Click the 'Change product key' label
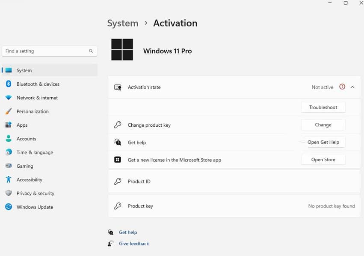The image size is (364, 256). pos(149,125)
